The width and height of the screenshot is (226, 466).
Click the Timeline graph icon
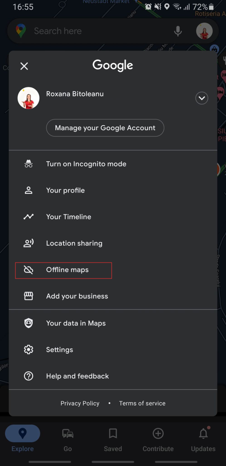pos(29,217)
